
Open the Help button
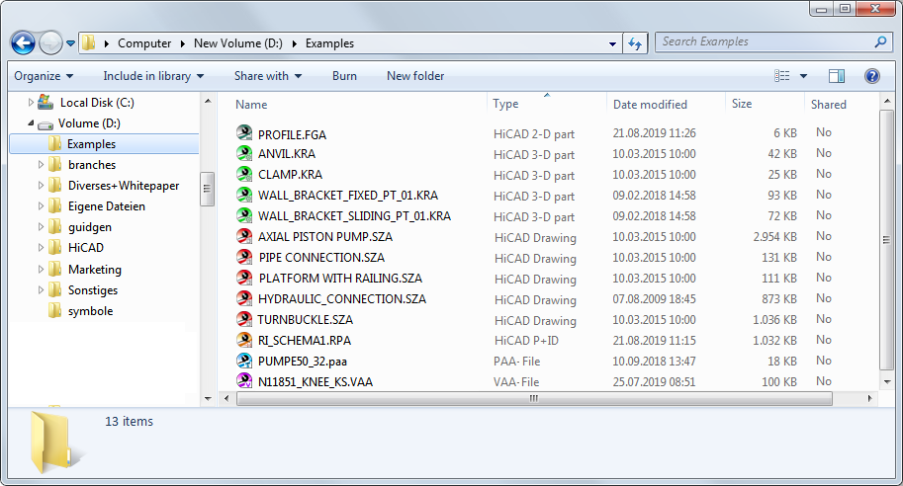pyautogui.click(x=872, y=76)
